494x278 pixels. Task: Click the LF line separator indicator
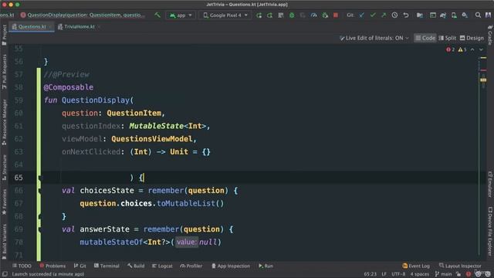pyautogui.click(x=384, y=274)
